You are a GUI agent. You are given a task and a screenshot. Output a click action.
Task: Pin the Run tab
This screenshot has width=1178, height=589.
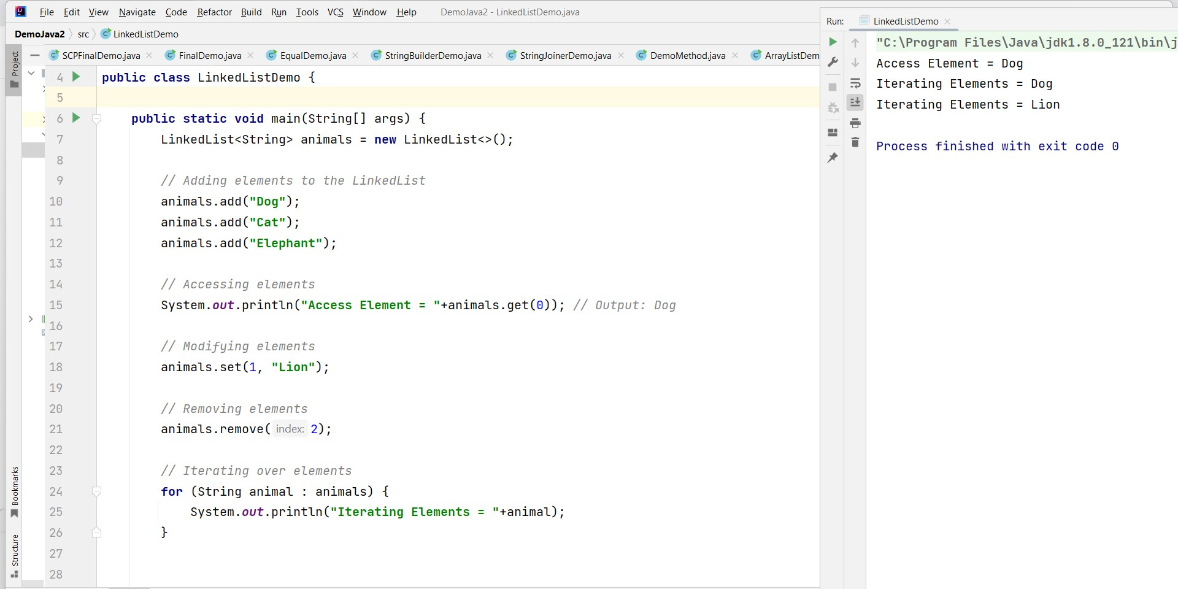point(833,158)
